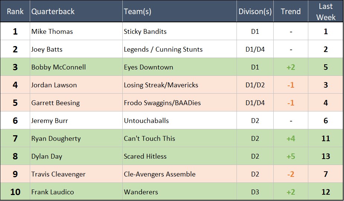This screenshot has width=344, height=201.
Task: Click the Team(s) column header
Action: 138,12
